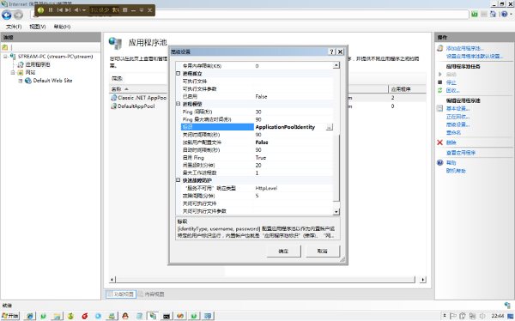Open the identity browse ellipsis button
This screenshot has width=515, height=321.
(x=329, y=127)
